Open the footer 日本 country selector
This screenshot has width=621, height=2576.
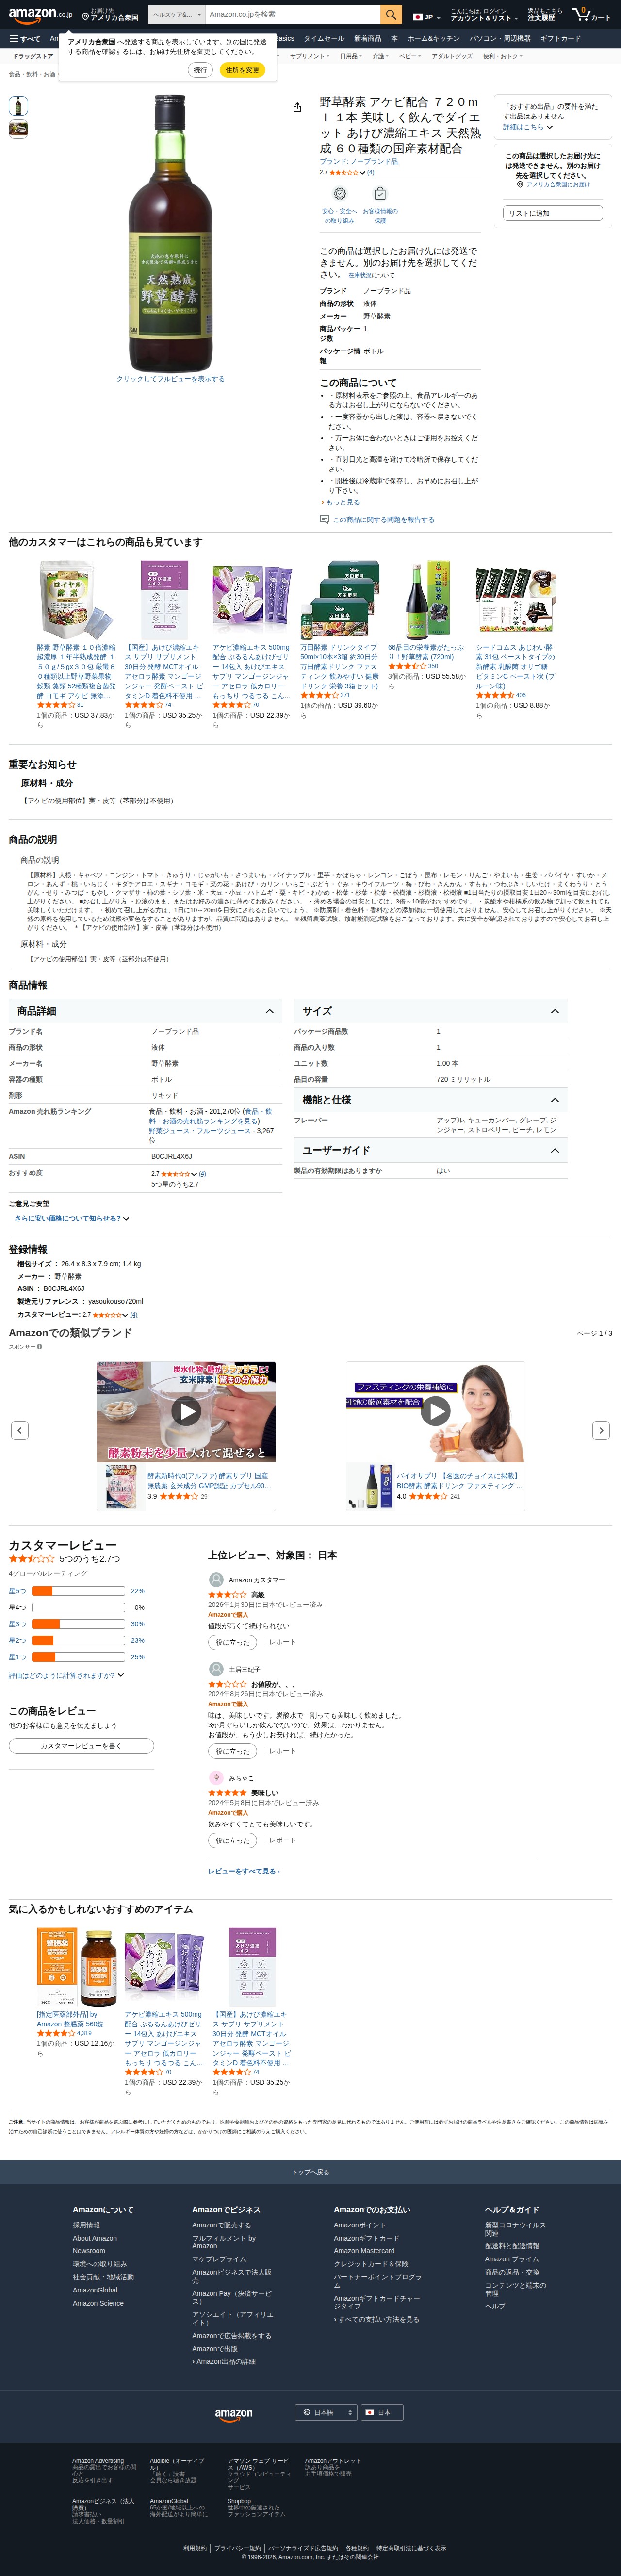tap(381, 2413)
